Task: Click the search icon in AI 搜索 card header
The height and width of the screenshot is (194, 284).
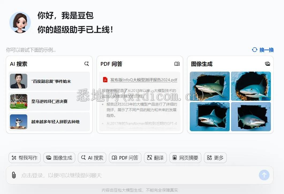Action: point(86,64)
